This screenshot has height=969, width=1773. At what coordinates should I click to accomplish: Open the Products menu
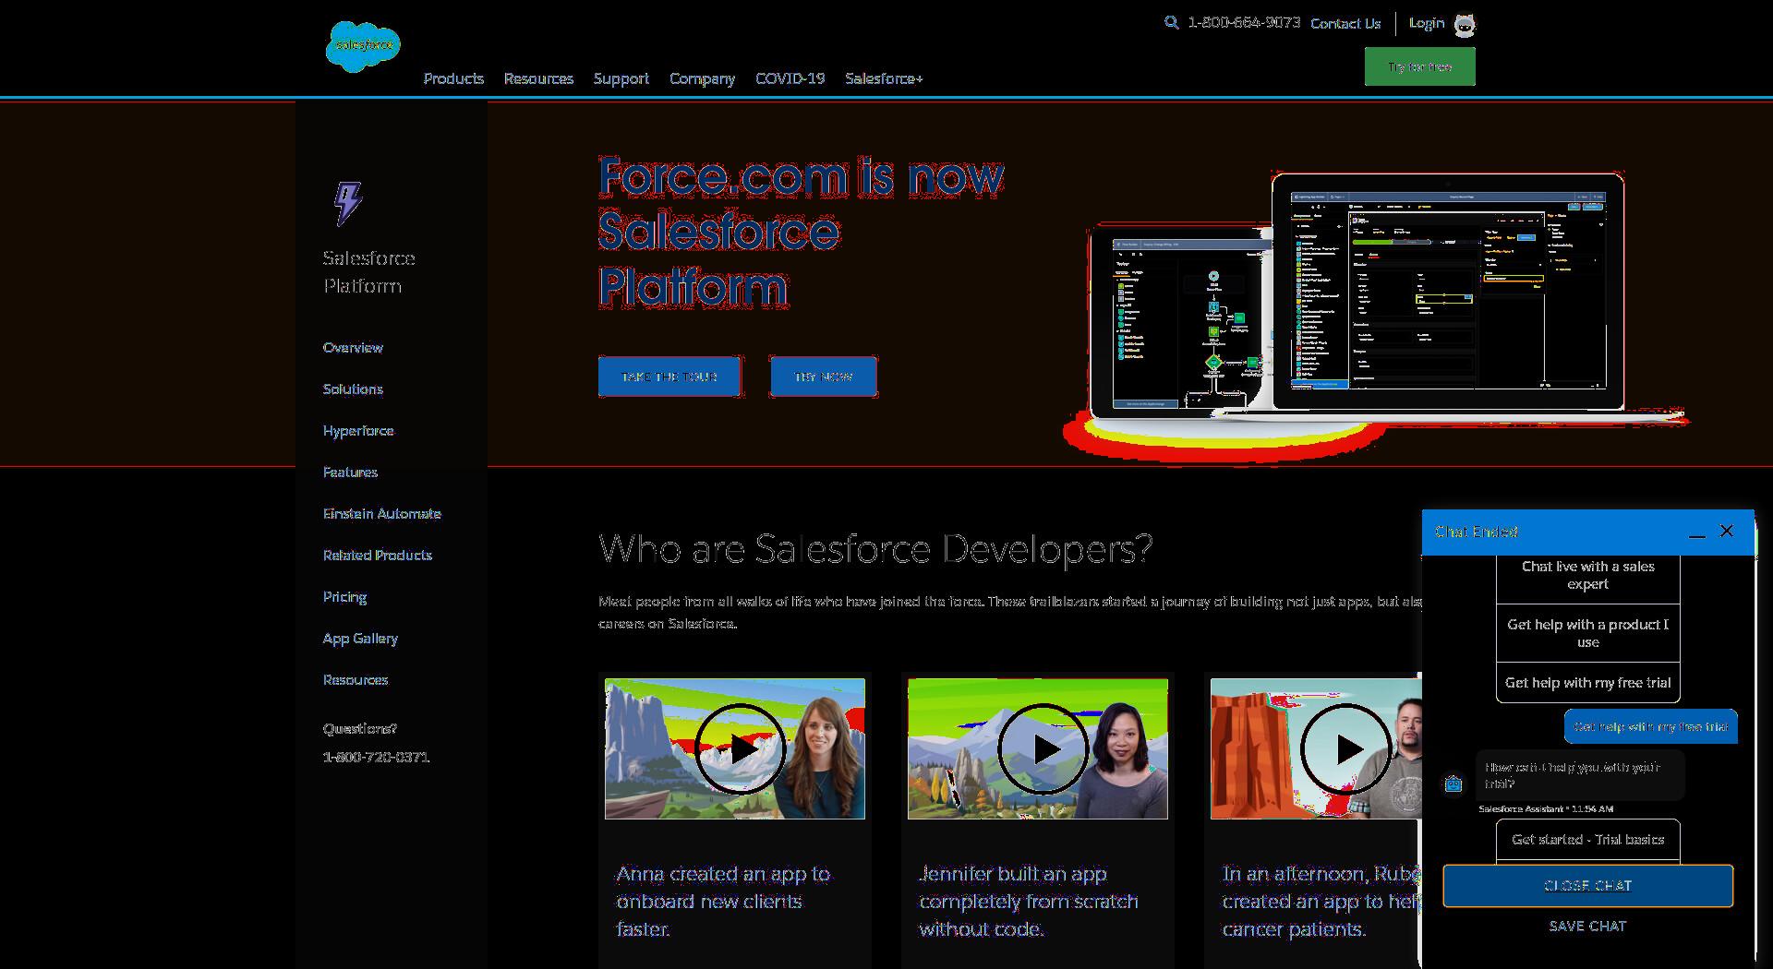click(x=453, y=78)
